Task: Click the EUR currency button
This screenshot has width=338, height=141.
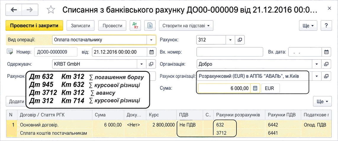Action: (271, 88)
